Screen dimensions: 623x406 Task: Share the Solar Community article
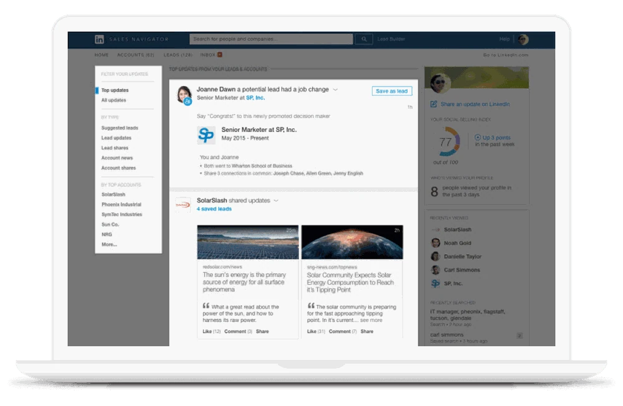click(x=367, y=331)
